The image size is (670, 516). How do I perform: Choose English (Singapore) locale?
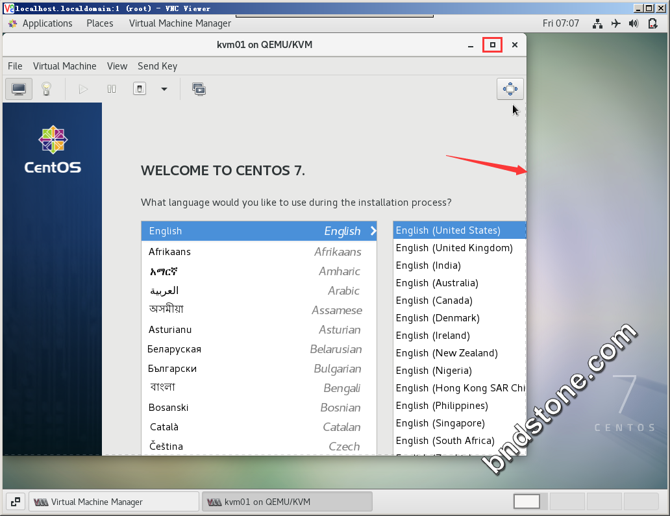point(460,423)
